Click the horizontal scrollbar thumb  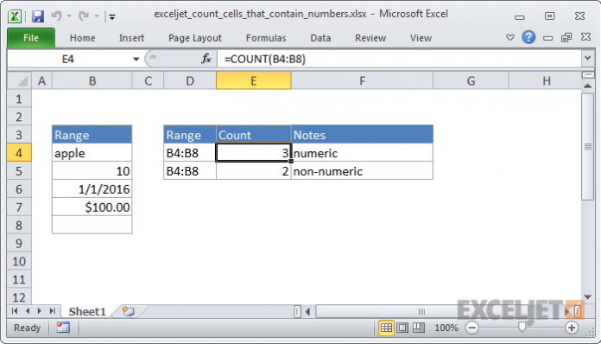coord(421,311)
